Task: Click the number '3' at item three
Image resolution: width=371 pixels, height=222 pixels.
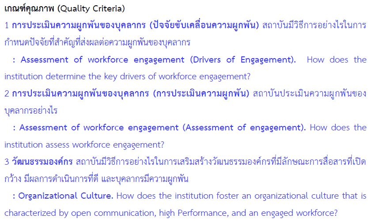Action: click(x=7, y=162)
